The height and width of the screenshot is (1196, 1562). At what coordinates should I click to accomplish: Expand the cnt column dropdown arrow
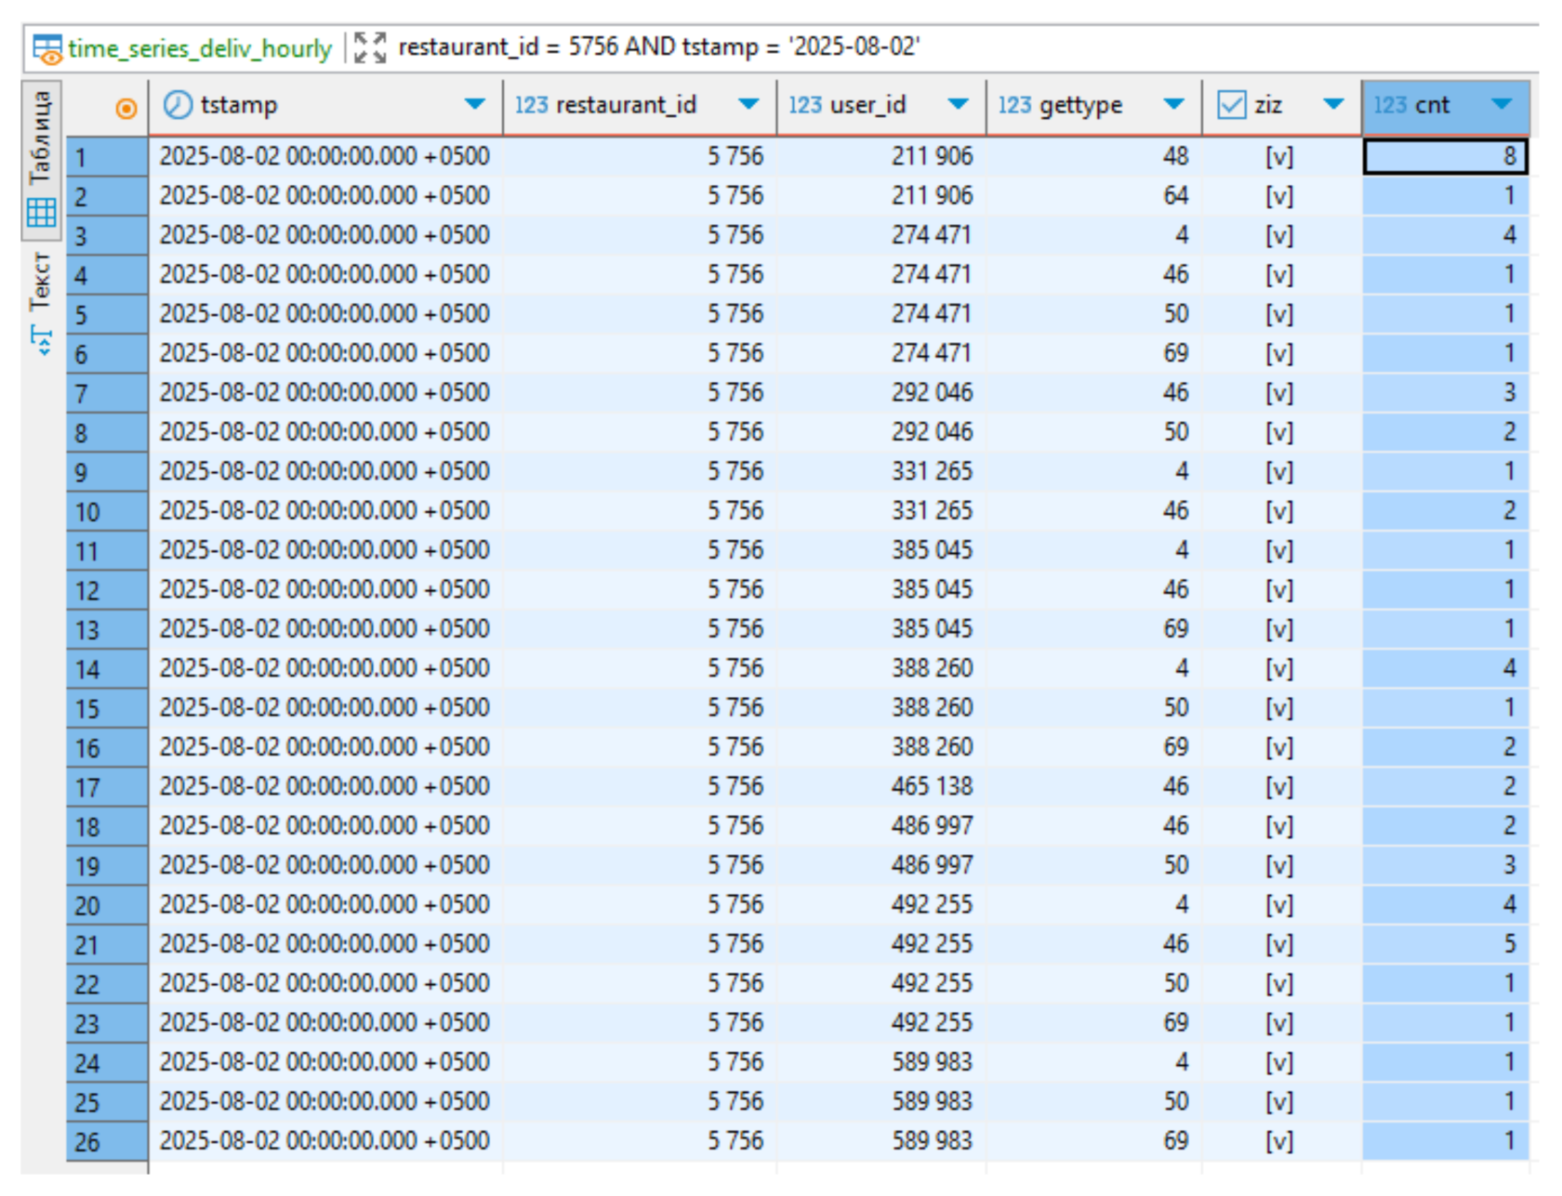pyautogui.click(x=1501, y=104)
